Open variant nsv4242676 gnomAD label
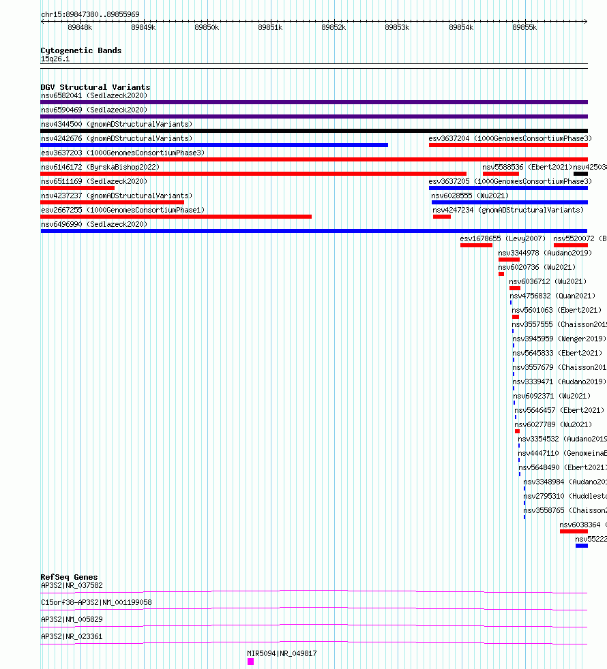Image resolution: width=607 pixels, height=669 pixels. click(x=117, y=139)
